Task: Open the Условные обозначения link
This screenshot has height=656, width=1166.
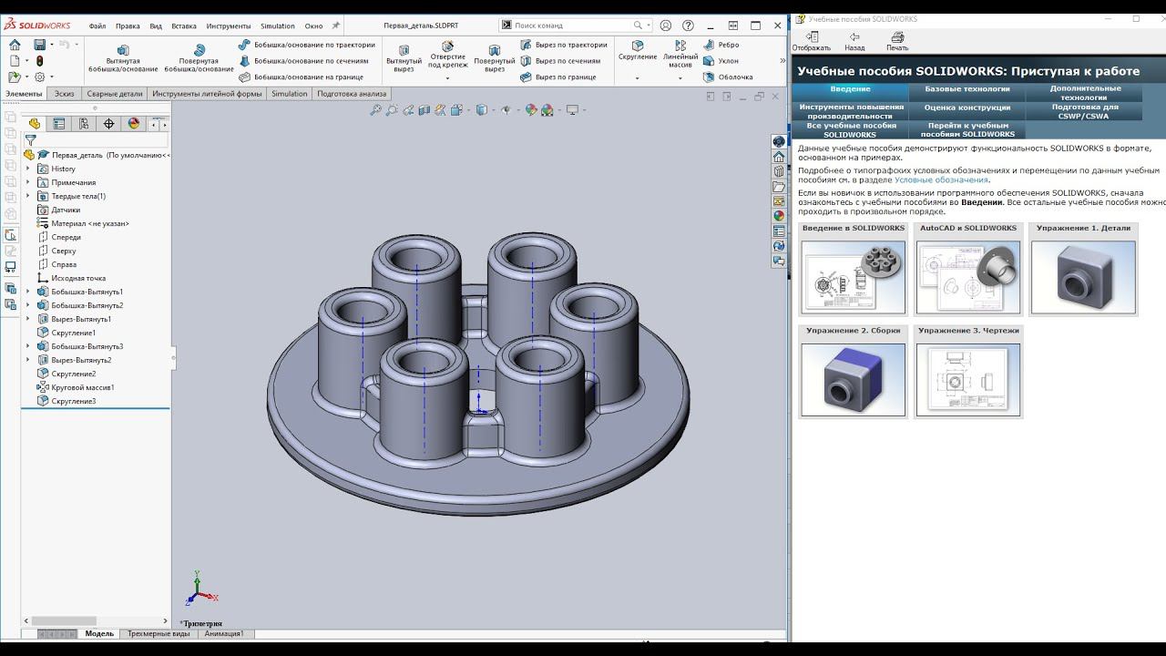Action: click(x=941, y=179)
